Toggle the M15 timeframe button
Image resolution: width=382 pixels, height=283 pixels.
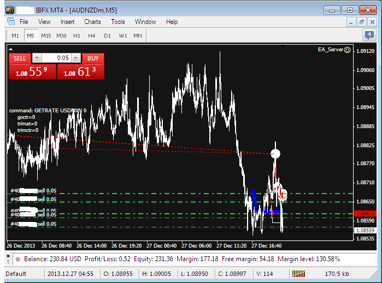pos(45,35)
